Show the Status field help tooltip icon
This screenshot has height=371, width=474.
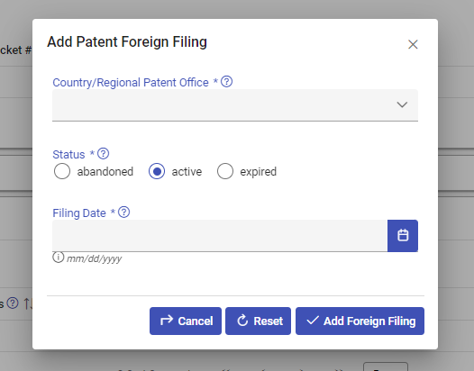click(104, 153)
